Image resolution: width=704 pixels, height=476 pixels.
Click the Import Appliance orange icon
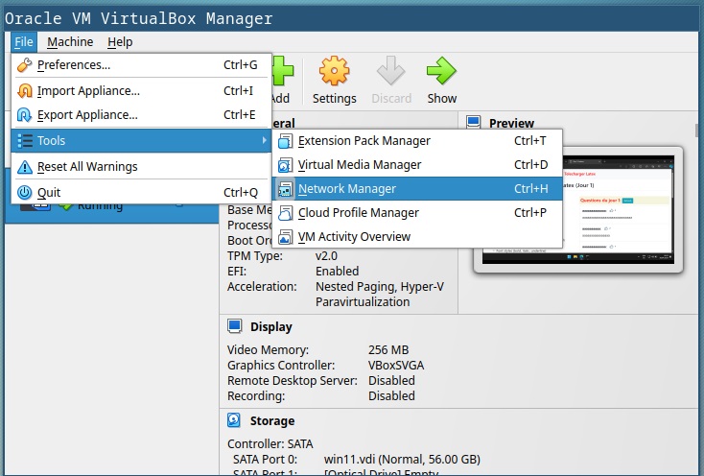24,91
